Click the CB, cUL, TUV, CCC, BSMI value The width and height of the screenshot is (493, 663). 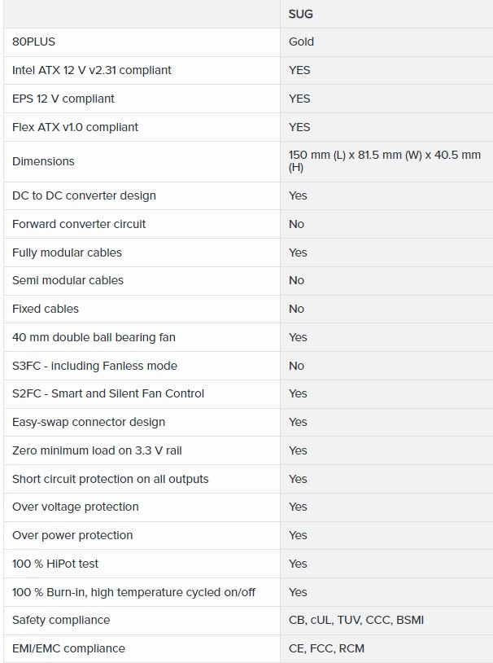356,620
